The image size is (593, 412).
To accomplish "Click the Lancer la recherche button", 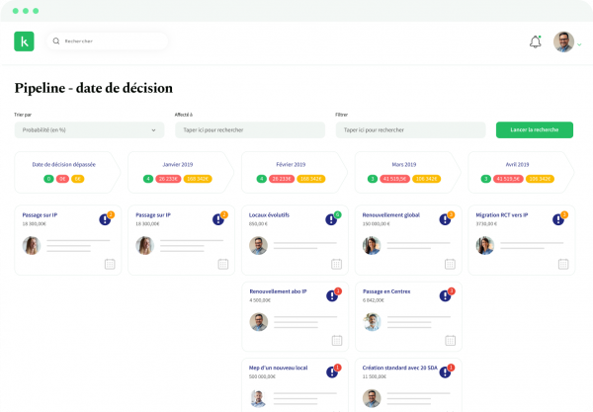I will [x=534, y=129].
